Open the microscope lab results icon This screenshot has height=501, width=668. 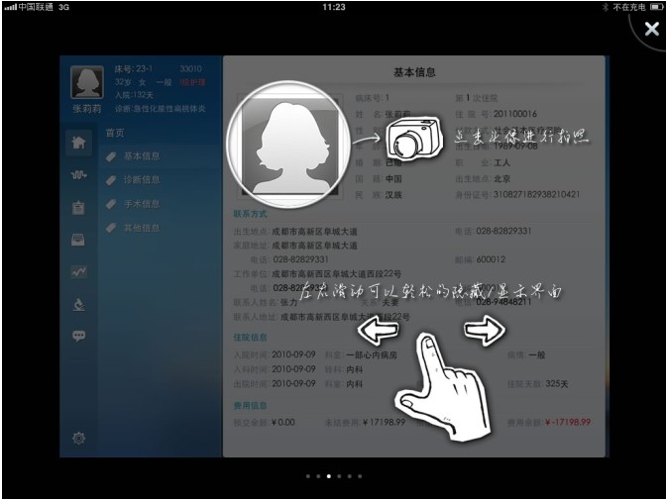(x=78, y=304)
